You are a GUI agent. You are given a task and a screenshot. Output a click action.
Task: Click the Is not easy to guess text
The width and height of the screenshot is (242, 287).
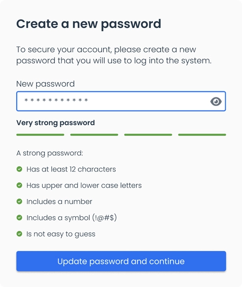tap(61, 234)
